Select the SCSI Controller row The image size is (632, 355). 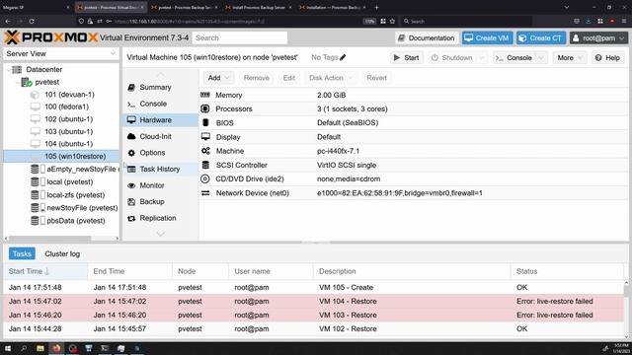pos(414,165)
